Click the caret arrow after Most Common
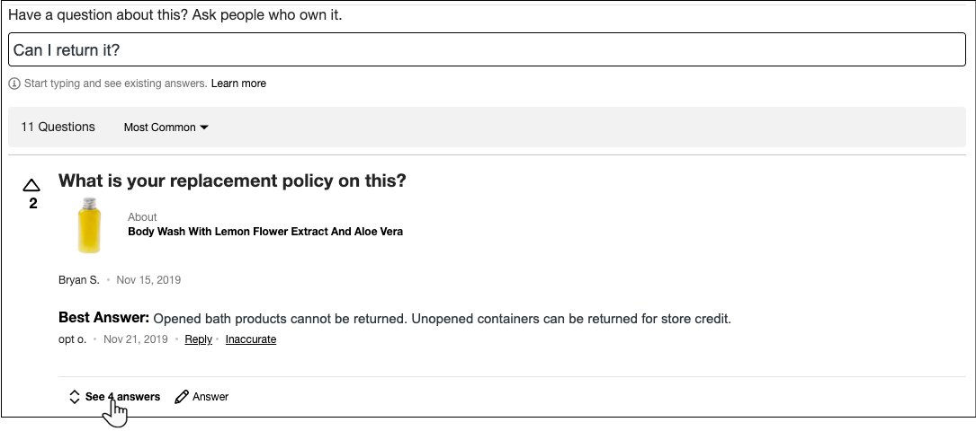 click(x=204, y=128)
